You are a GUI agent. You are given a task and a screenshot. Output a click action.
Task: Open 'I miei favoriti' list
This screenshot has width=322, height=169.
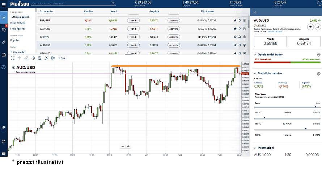18,28
